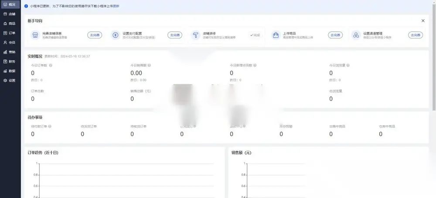
Task: Click the 总浏览量 label
Action: pos(336,91)
